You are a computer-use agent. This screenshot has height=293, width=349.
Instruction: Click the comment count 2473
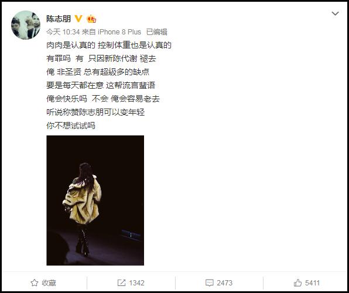tap(224, 283)
